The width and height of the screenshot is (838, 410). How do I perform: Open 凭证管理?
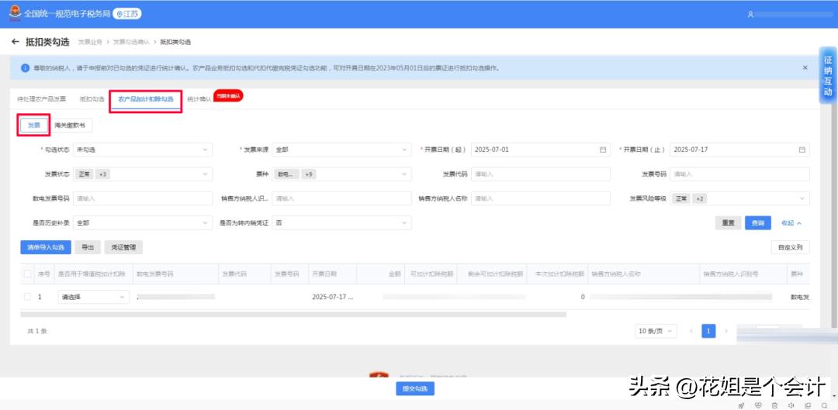123,247
